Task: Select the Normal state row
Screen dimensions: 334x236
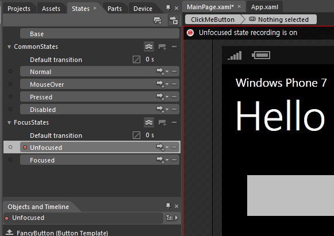Action: click(99, 72)
